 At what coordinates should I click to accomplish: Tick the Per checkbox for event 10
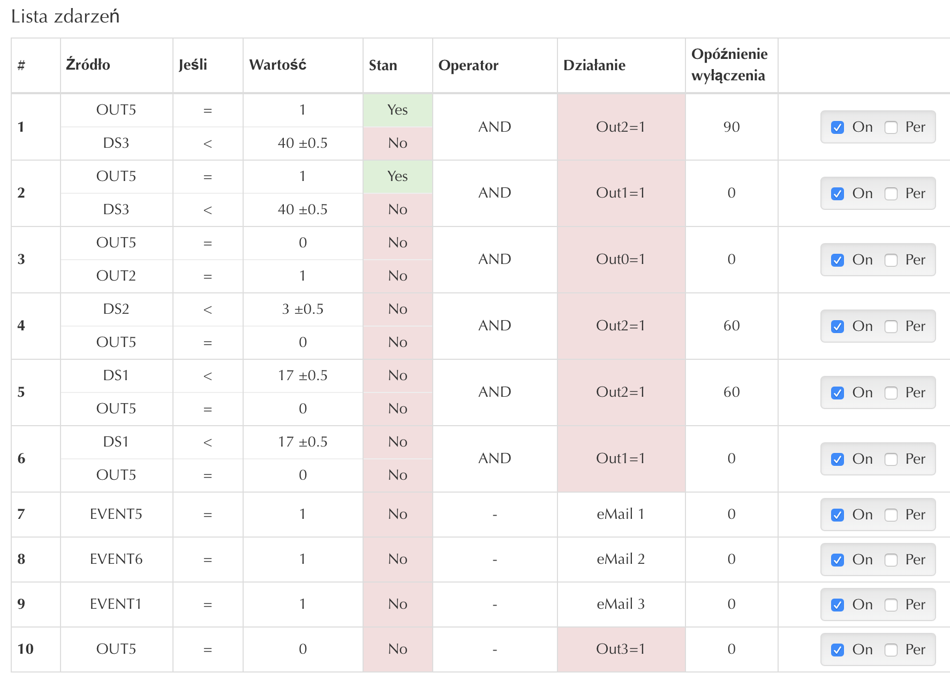(891, 650)
